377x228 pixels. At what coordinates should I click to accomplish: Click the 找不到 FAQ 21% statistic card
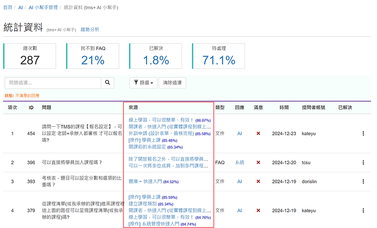93,56
